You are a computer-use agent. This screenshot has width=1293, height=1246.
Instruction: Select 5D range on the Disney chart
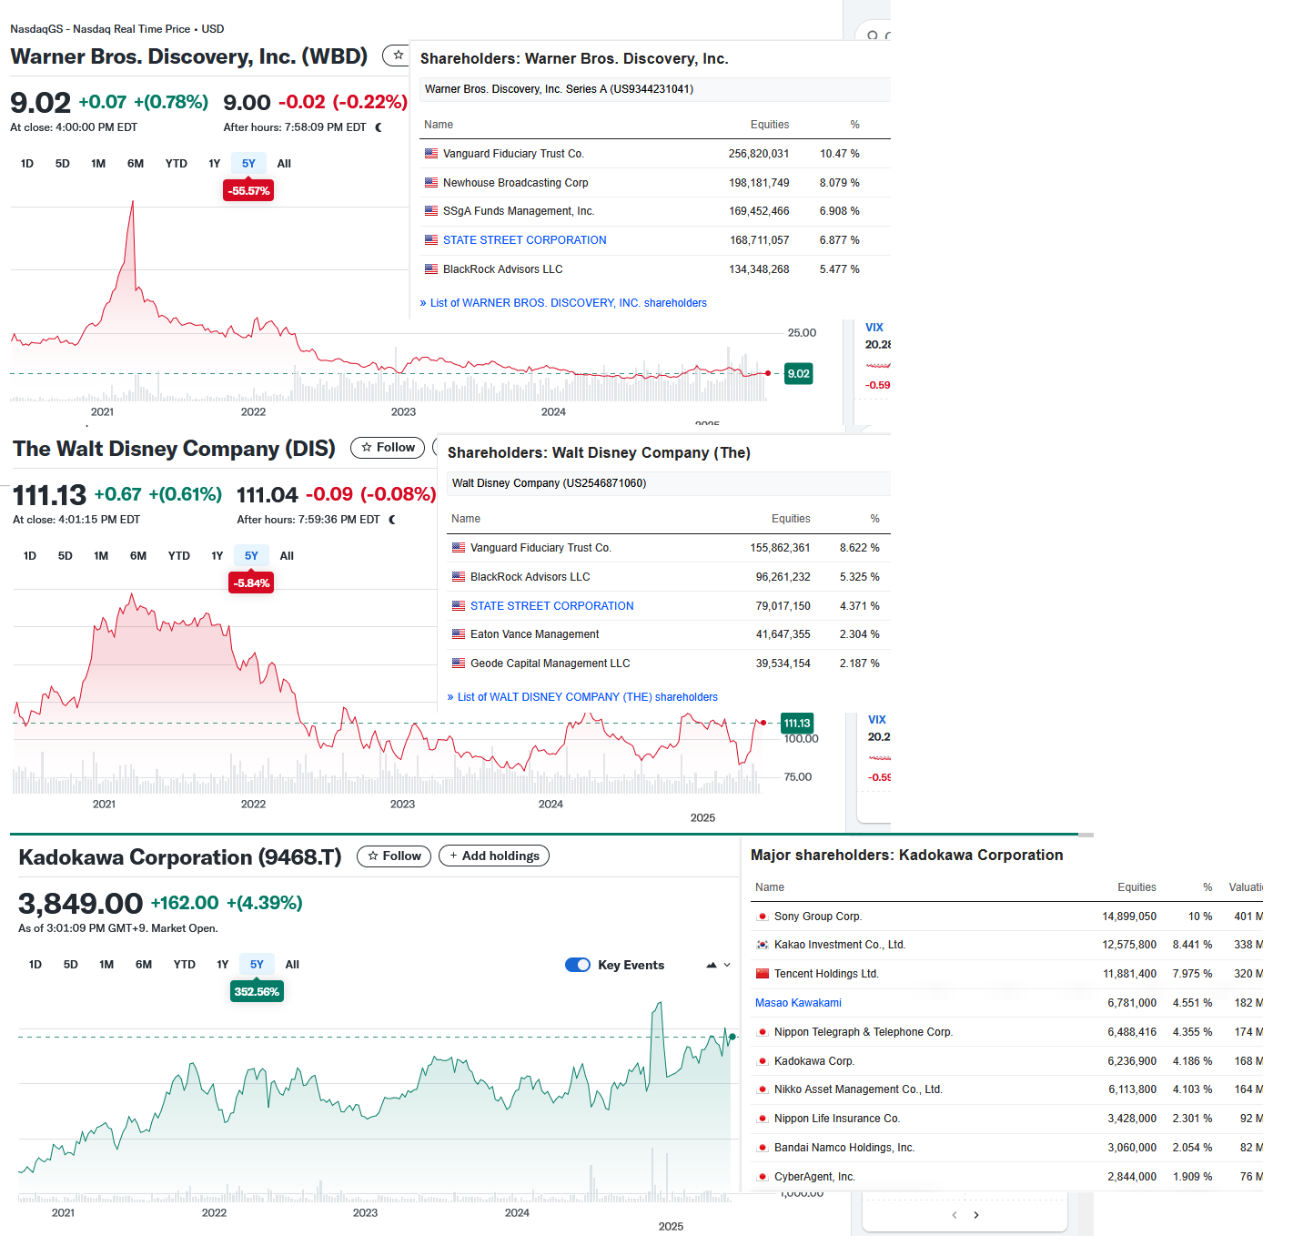click(x=66, y=556)
